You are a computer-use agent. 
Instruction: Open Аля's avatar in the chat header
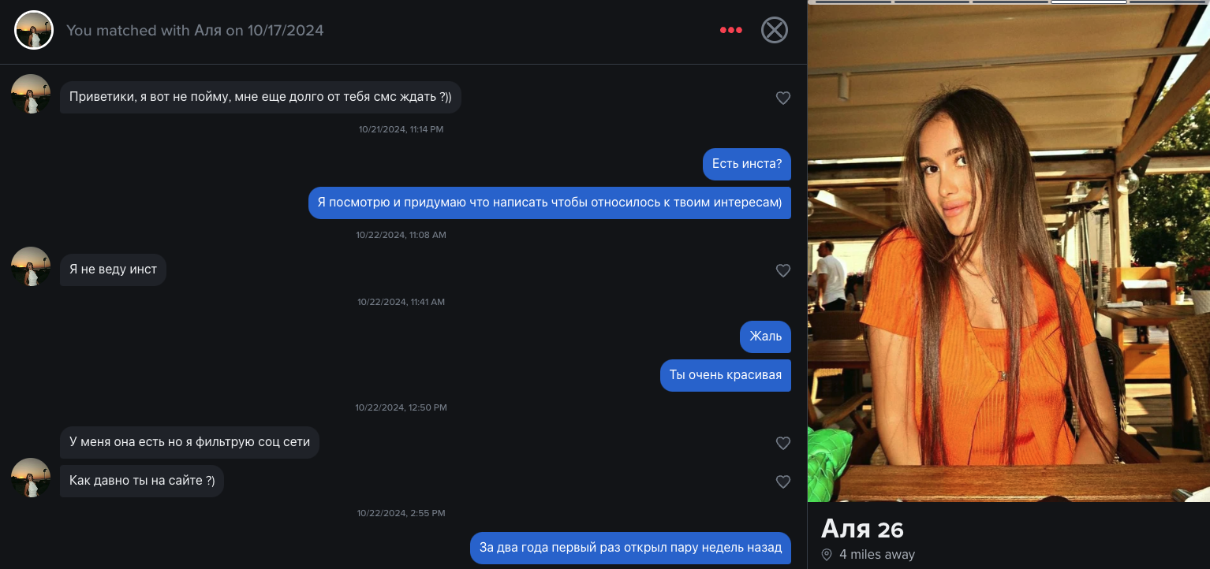pos(34,31)
